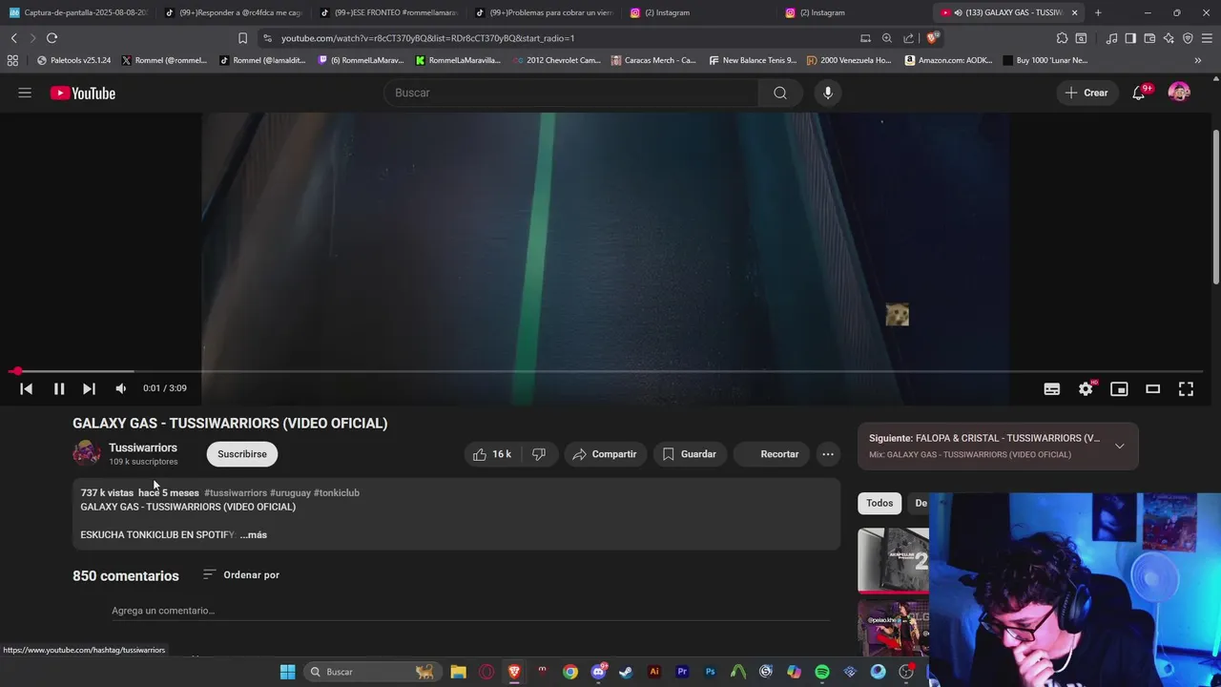Open the Brave Wallet icon
This screenshot has width=1221, height=687.
click(1149, 38)
